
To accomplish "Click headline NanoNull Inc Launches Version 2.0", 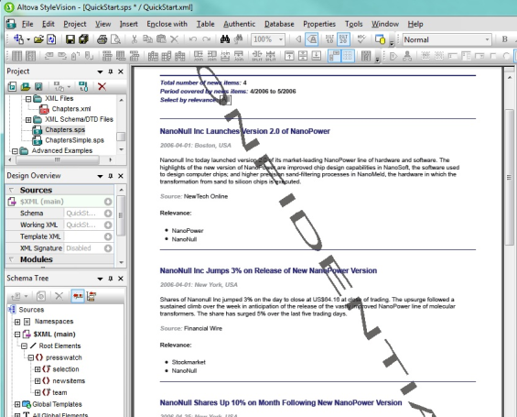I will click(x=244, y=131).
